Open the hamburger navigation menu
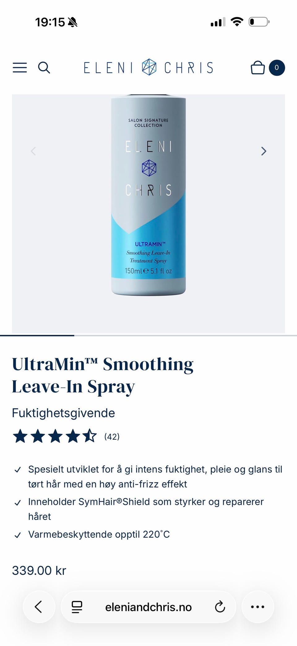Viewport: 297px width, 646px height. point(20,68)
